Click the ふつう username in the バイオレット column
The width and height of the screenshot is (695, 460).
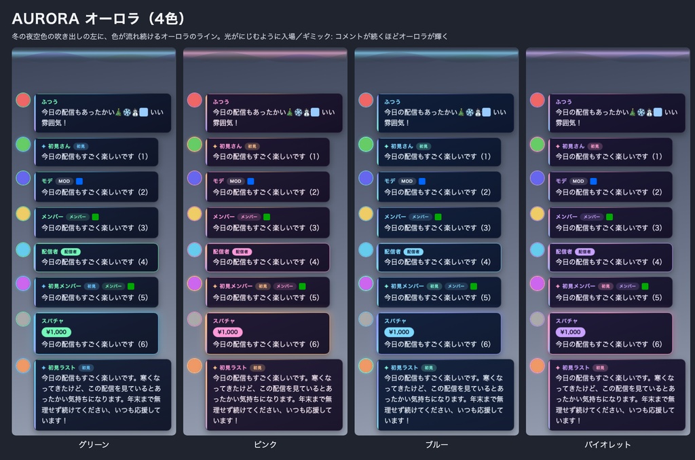[563, 102]
